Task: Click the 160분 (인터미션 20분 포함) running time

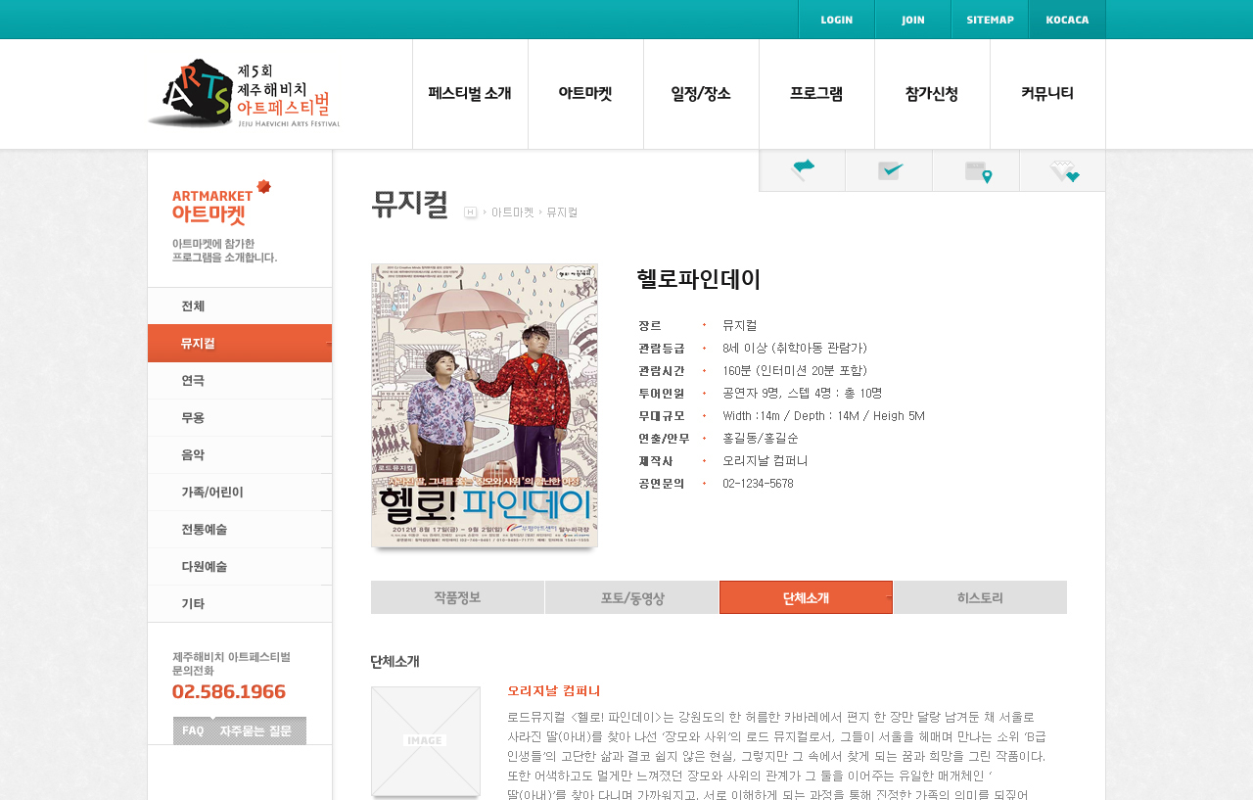Action: (795, 371)
